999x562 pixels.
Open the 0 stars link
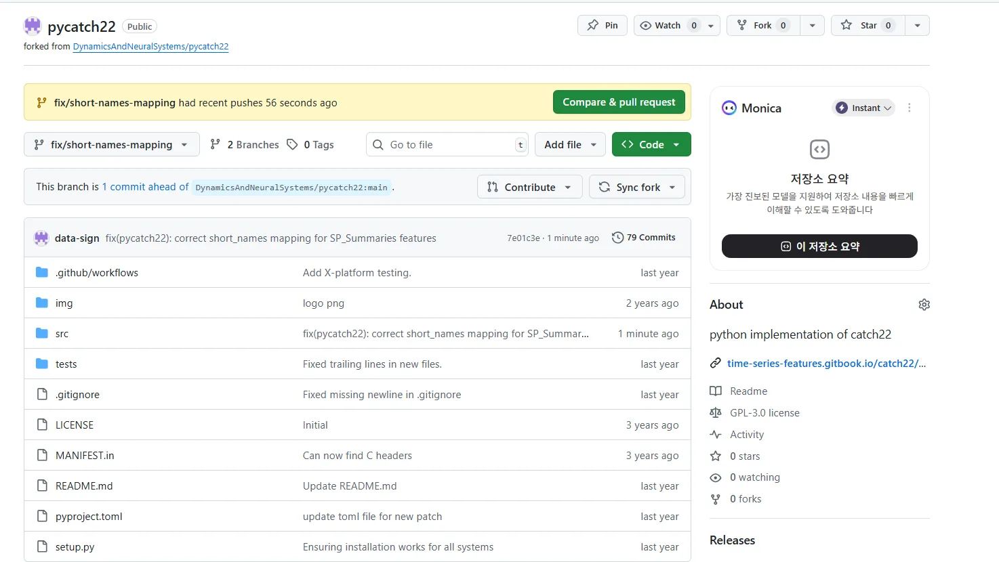[745, 456]
